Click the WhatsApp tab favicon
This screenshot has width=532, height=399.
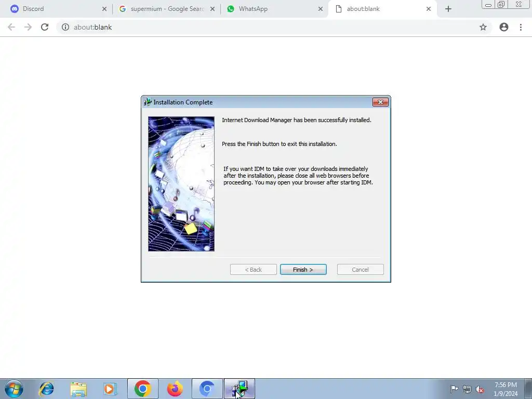point(231,9)
